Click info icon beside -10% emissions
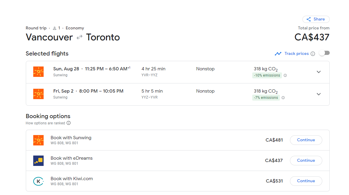Image resolution: width=349 pixels, height=195 pixels. tap(285, 75)
